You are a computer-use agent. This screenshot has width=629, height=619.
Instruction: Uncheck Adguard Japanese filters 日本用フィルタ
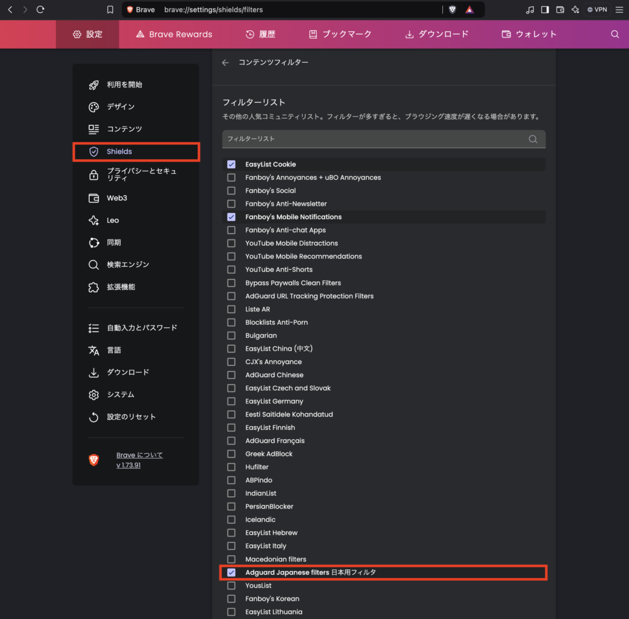tap(231, 572)
